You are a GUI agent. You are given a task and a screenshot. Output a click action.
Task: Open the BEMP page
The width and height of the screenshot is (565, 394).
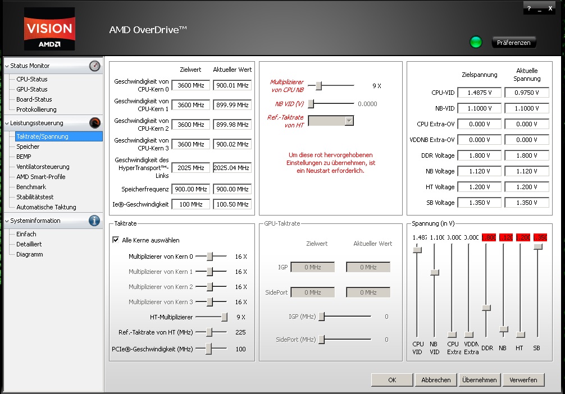[24, 157]
